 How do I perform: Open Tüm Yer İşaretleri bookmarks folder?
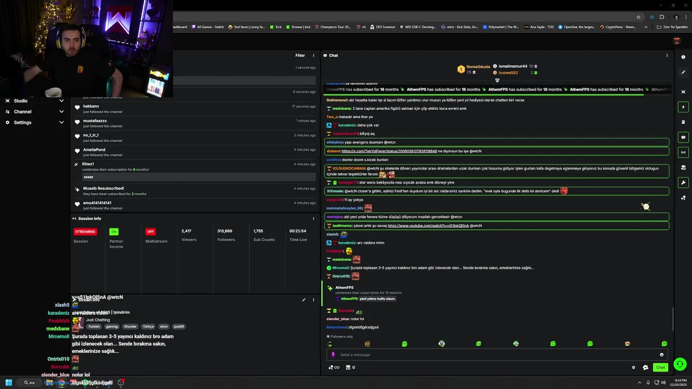[x=673, y=27]
